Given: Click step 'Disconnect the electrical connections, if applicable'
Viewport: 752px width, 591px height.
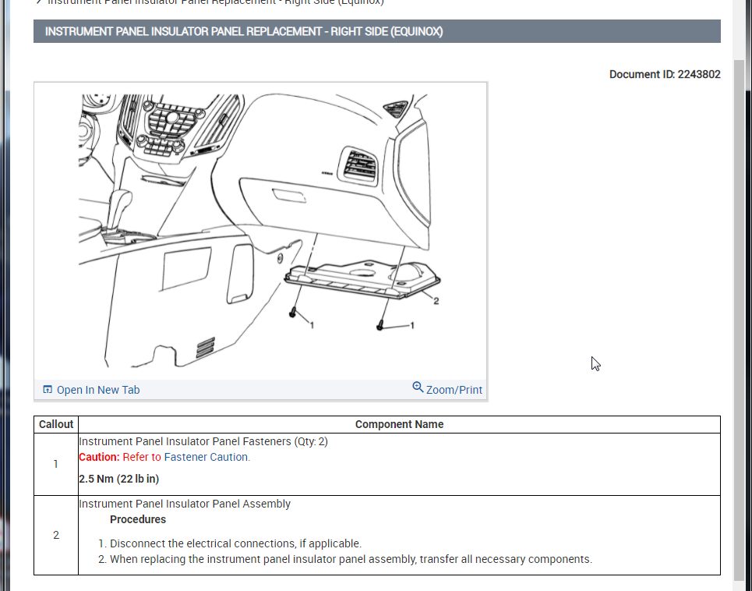Looking at the screenshot, I should [x=235, y=543].
